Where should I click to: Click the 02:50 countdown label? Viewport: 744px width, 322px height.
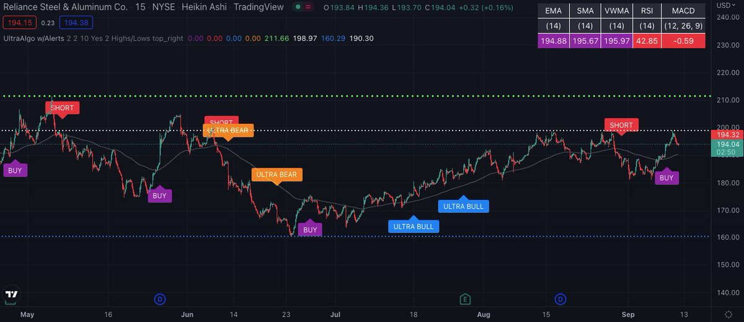pos(725,151)
